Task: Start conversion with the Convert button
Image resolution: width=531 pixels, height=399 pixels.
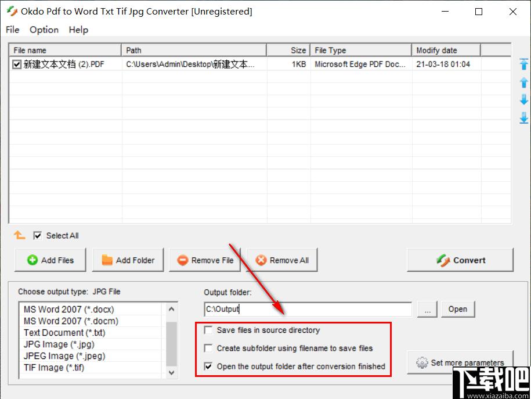Action: (x=460, y=260)
